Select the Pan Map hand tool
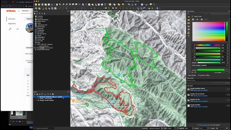 coord(57,5)
